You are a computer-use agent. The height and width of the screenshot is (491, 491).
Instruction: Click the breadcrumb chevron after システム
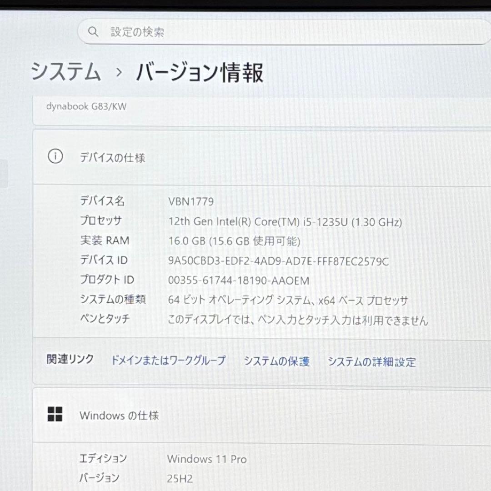point(118,73)
